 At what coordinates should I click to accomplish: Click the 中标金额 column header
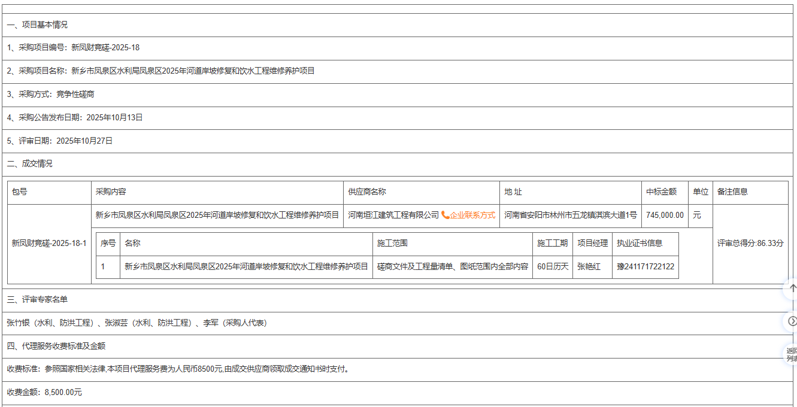click(661, 192)
